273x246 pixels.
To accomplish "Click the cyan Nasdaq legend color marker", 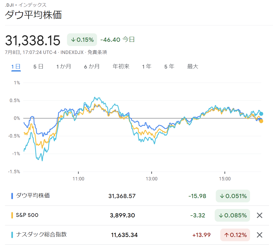I will tap(12, 235).
